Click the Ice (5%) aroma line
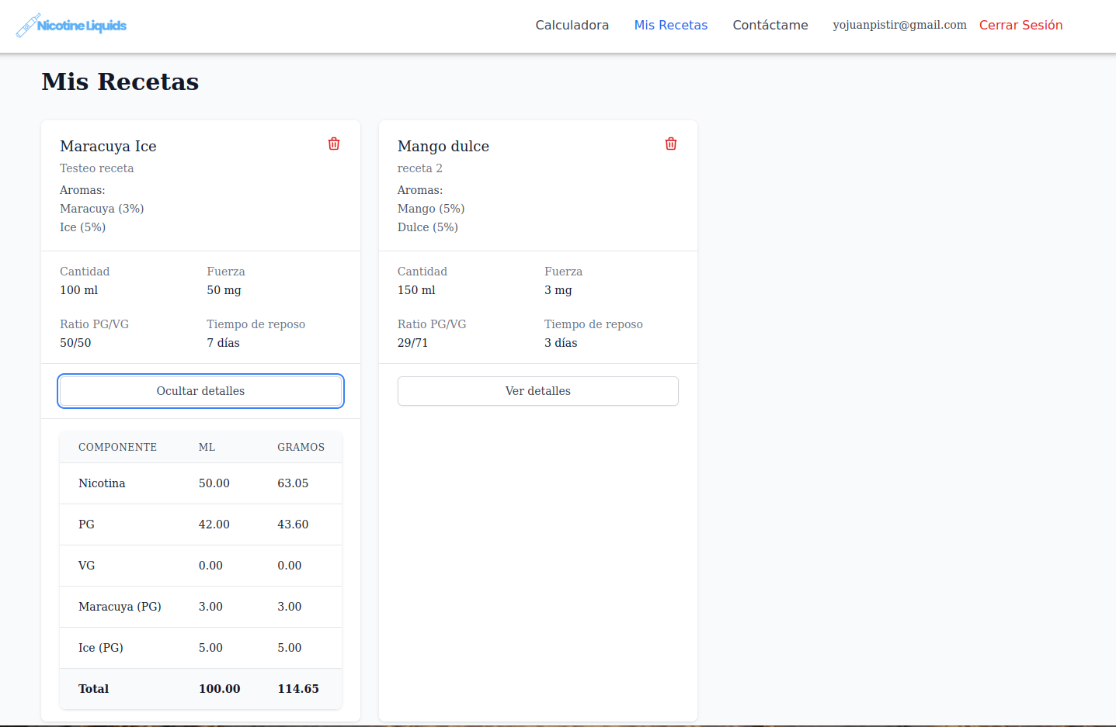The image size is (1116, 727). coord(82,227)
